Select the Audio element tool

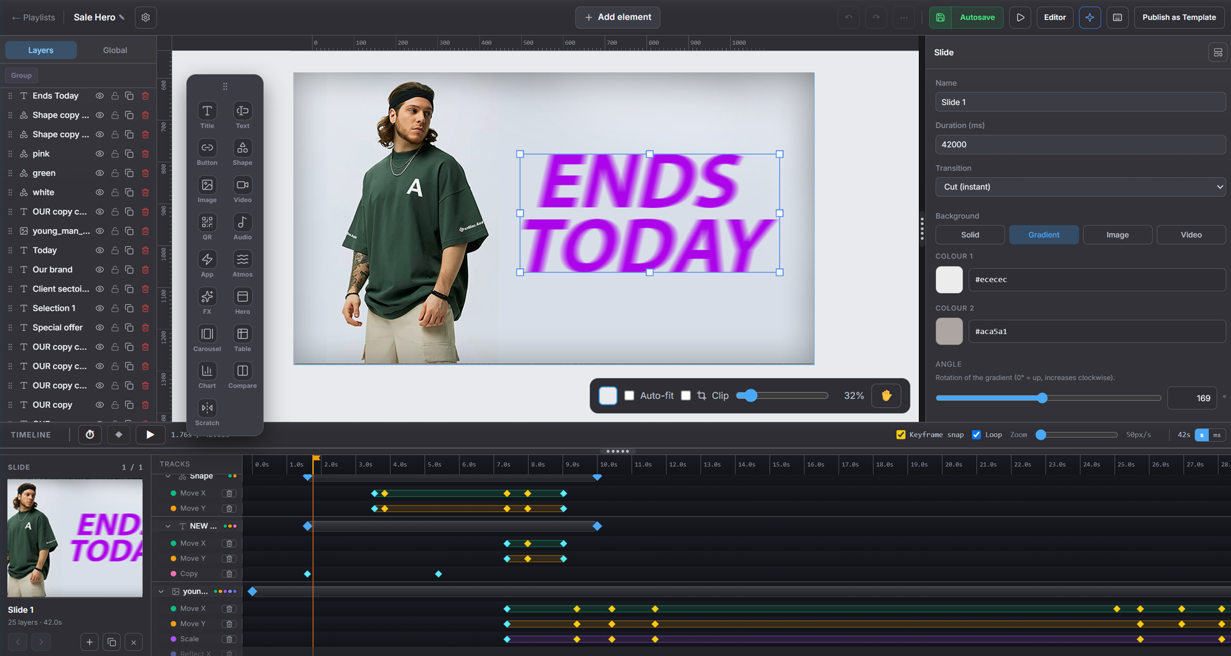point(242,227)
